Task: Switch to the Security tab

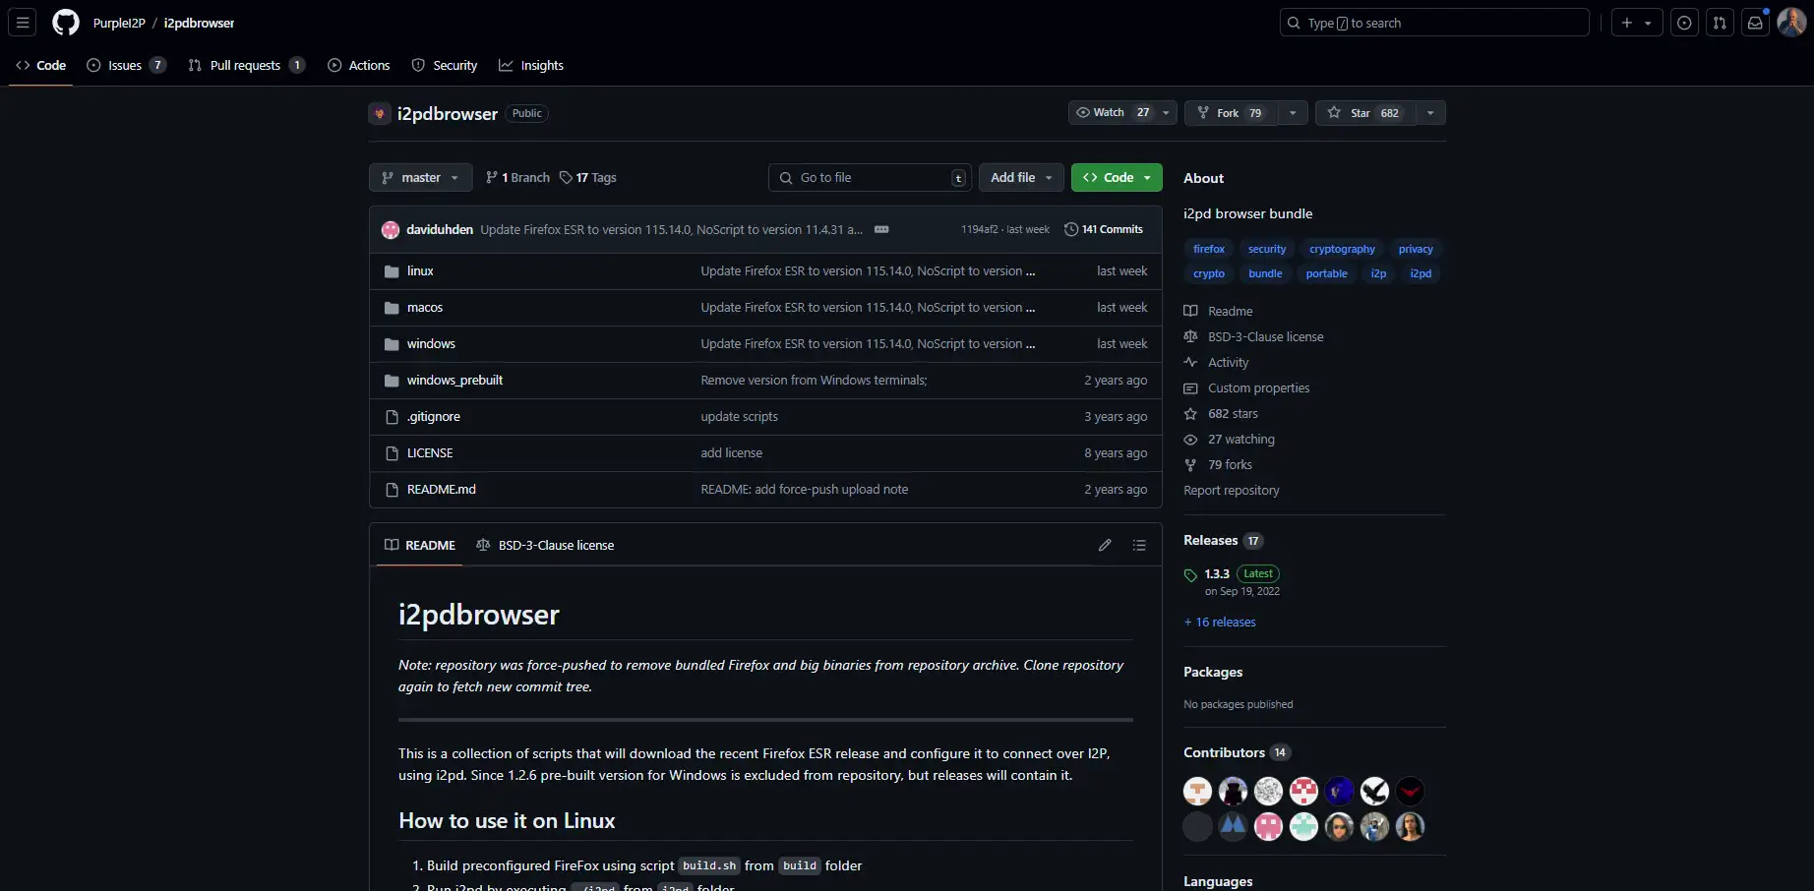Action: tap(445, 65)
